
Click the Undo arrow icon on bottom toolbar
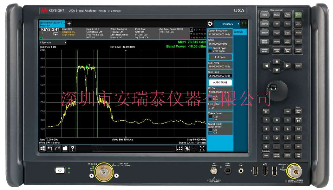(x=49, y=148)
